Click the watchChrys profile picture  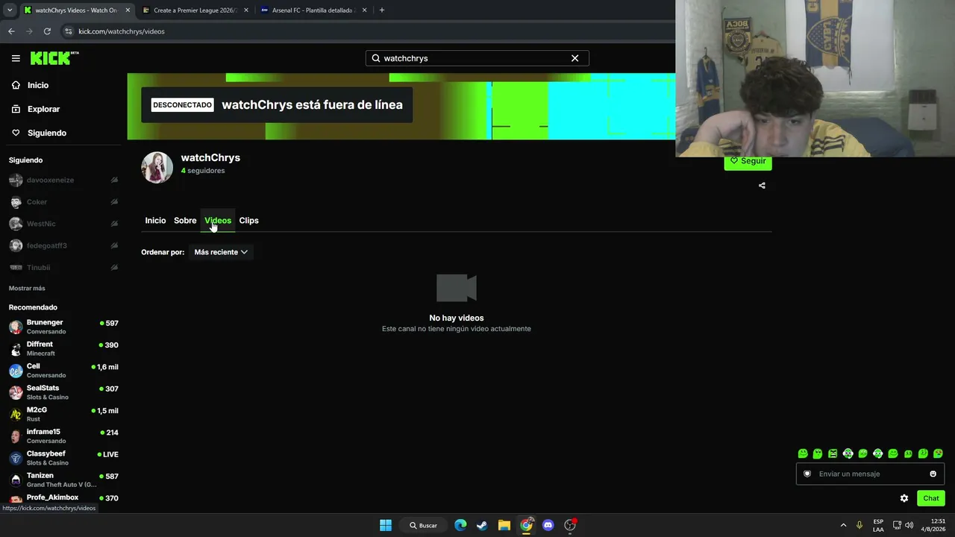(157, 168)
